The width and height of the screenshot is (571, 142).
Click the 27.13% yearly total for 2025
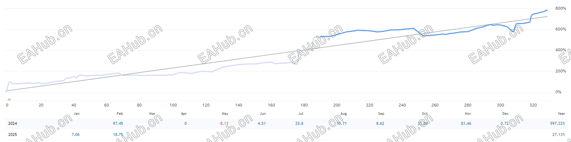559,134
